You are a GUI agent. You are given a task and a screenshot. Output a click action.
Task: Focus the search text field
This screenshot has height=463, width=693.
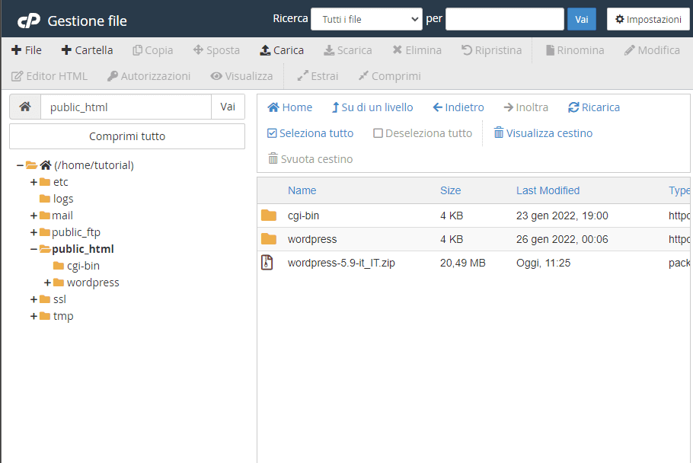point(505,20)
